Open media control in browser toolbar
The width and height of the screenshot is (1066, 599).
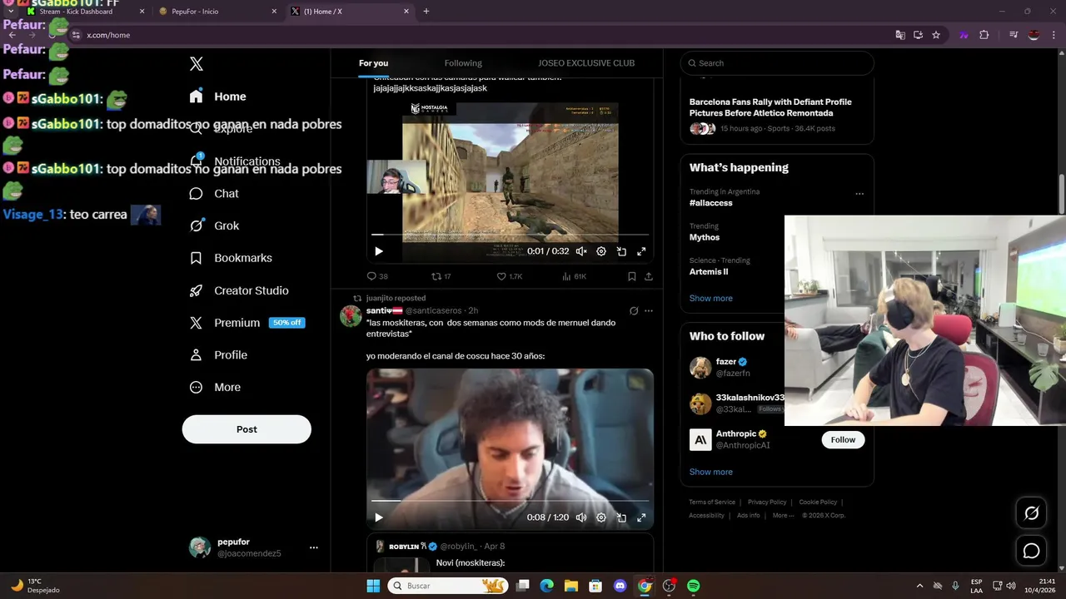[1014, 35]
